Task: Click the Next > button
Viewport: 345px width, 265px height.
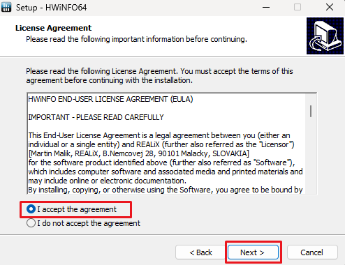Action: coord(253,252)
